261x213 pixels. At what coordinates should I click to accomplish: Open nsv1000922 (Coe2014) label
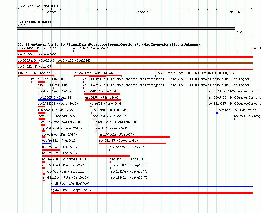(x=60, y=147)
